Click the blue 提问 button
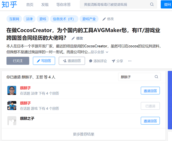172x141 pixels. (167, 5)
